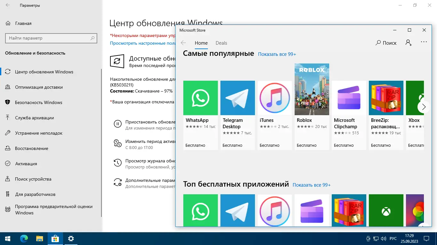Open Telegram Desktop tile in Самые популярные
This screenshot has height=245, width=437.
[x=238, y=115]
